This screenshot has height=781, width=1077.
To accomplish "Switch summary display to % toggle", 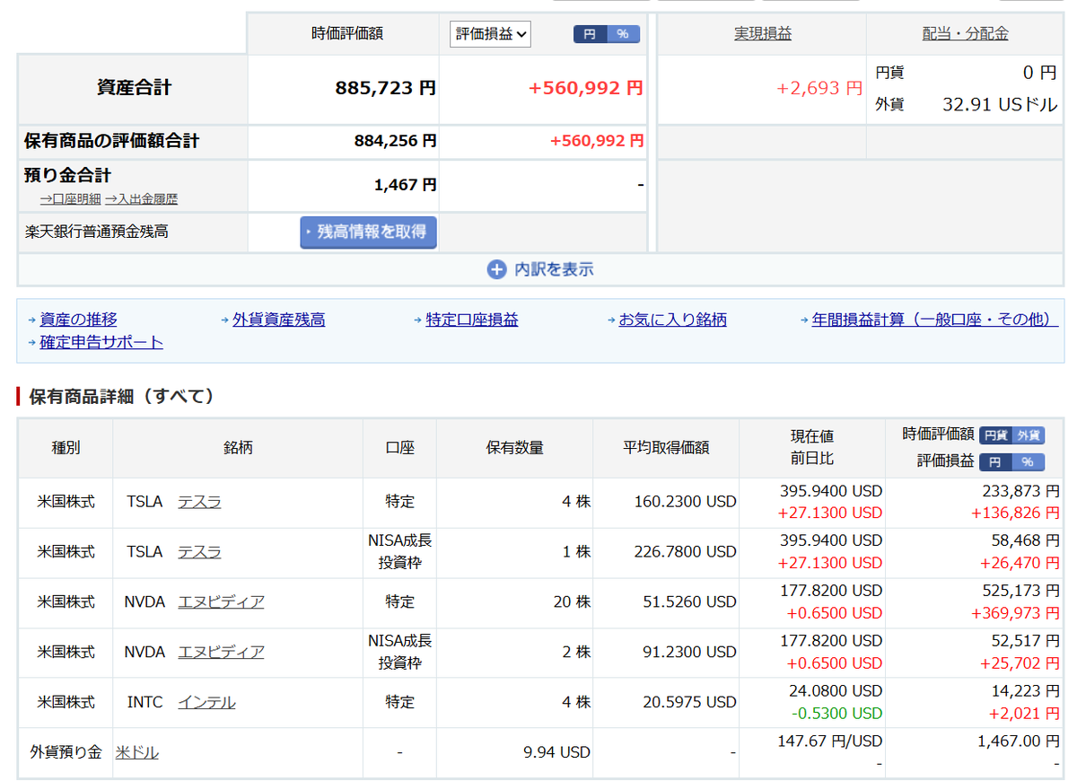I will [624, 34].
